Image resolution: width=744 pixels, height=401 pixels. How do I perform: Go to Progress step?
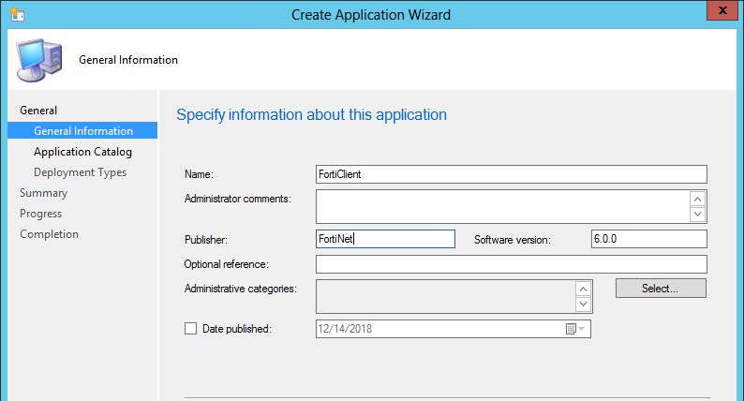pyautogui.click(x=41, y=214)
